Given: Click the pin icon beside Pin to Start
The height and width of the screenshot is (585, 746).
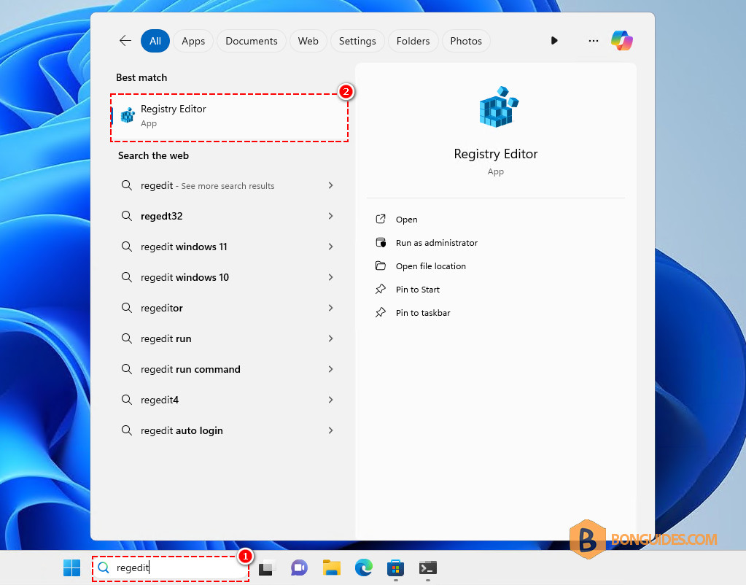Looking at the screenshot, I should pyautogui.click(x=381, y=289).
